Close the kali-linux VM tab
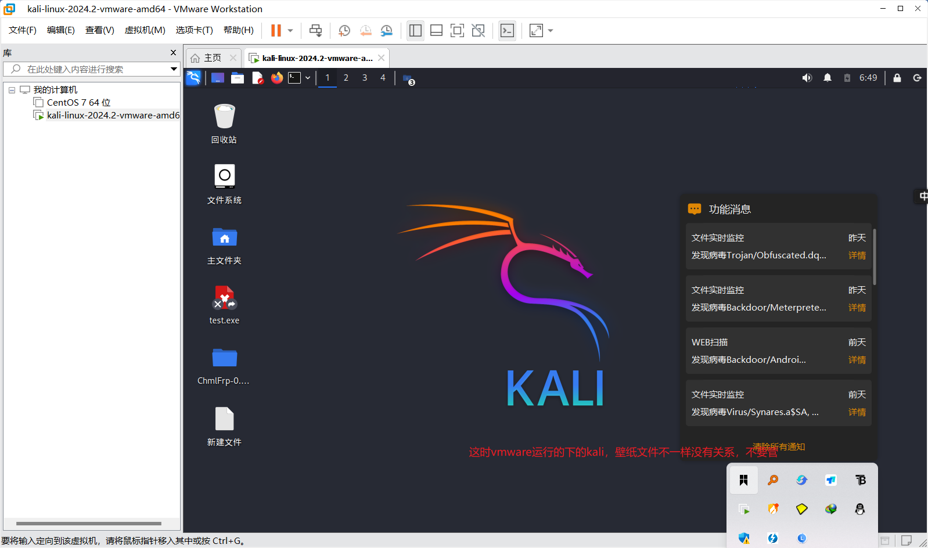The image size is (928, 548). (x=381, y=57)
